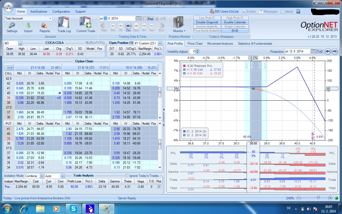This screenshot has width=342, height=214.
Task: Open Statistics & Fundamentals tab
Action: click(255, 43)
